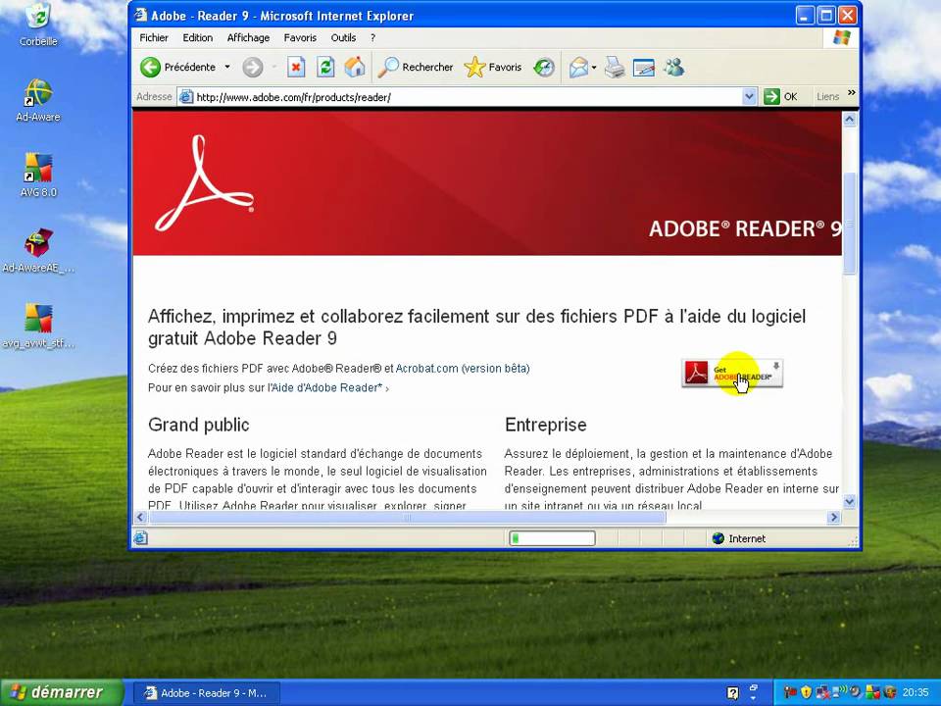Refresh the page with green arrows icon

click(325, 68)
